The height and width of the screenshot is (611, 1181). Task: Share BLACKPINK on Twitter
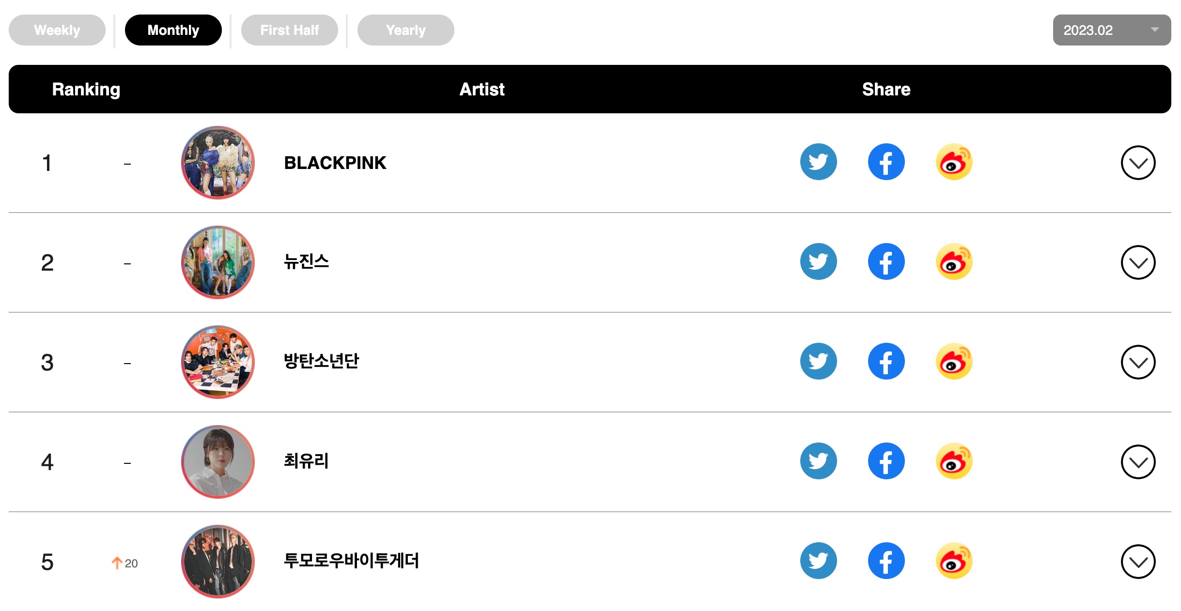(x=818, y=162)
